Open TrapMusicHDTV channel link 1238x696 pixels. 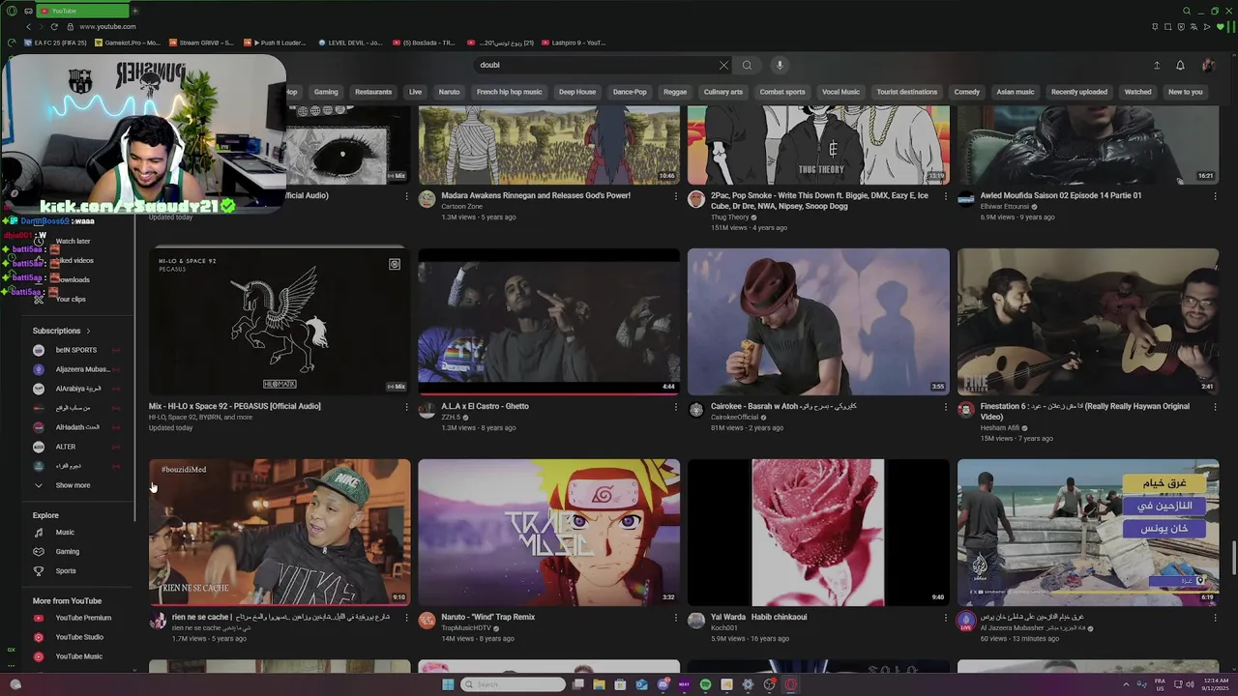[x=465, y=627]
